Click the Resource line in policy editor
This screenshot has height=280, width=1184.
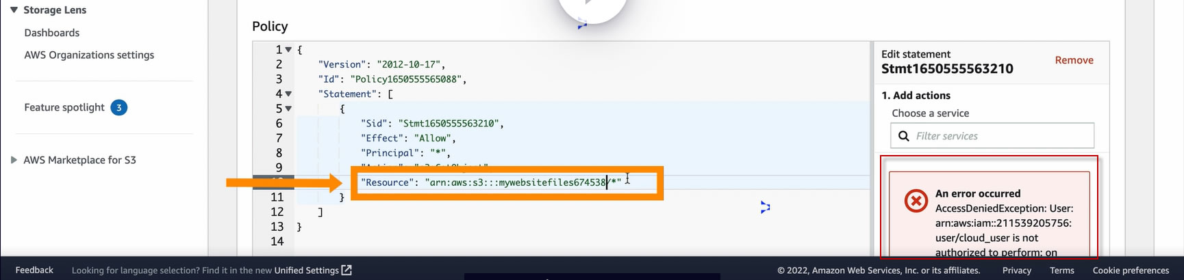point(491,182)
